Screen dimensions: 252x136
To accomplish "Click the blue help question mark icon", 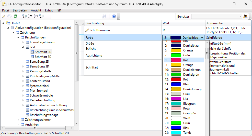I will (x=114, y=16).
